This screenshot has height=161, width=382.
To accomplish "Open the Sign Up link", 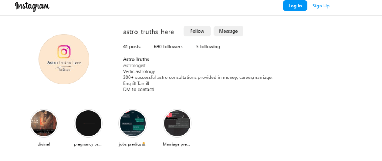I will [x=321, y=6].
